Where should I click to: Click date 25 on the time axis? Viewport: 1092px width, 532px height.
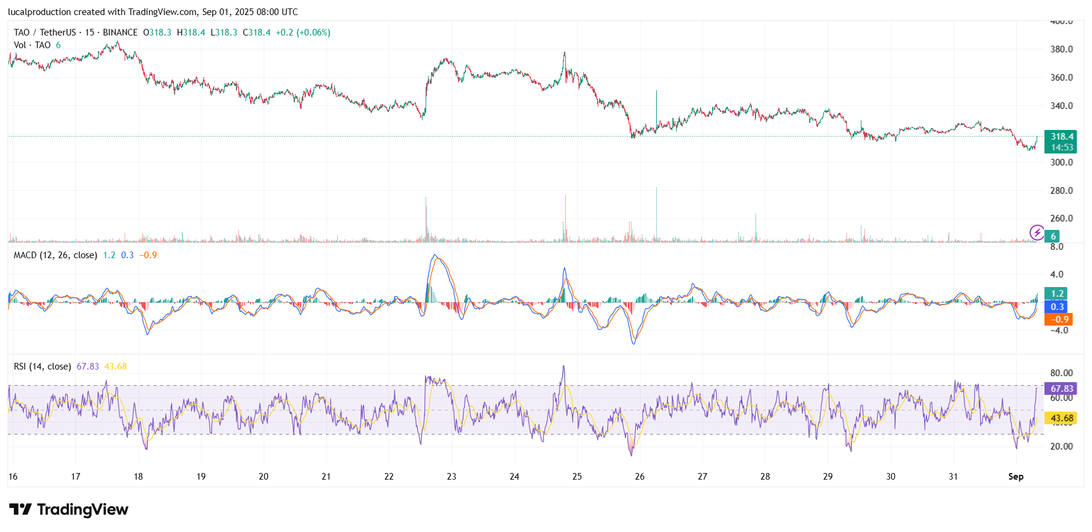(x=577, y=477)
